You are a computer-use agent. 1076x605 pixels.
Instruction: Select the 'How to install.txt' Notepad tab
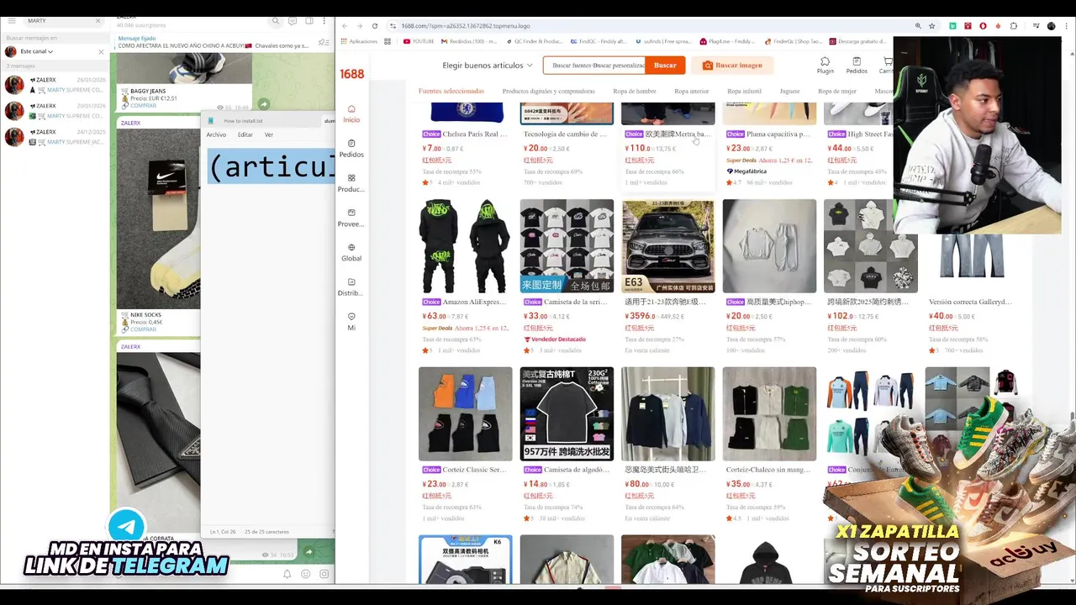[x=243, y=120]
